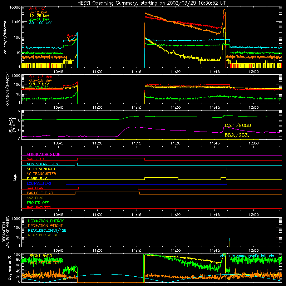Select the "SAA_FLAG" label
The height and width of the screenshot is (286, 286).
35,188
